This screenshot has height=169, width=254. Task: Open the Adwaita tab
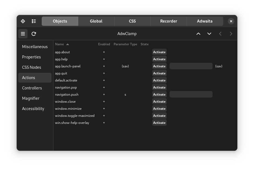[205, 21]
